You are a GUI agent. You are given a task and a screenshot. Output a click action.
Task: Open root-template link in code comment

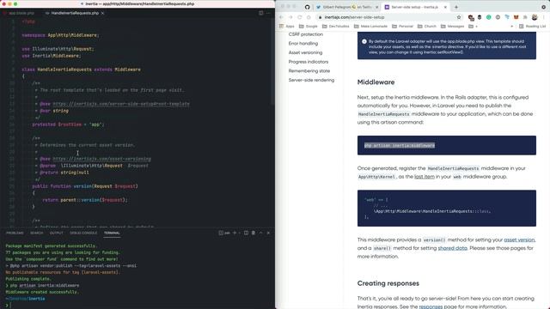tap(121, 104)
